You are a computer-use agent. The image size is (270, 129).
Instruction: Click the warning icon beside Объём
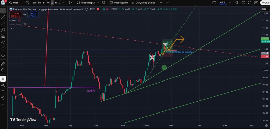[x=19, y=20]
